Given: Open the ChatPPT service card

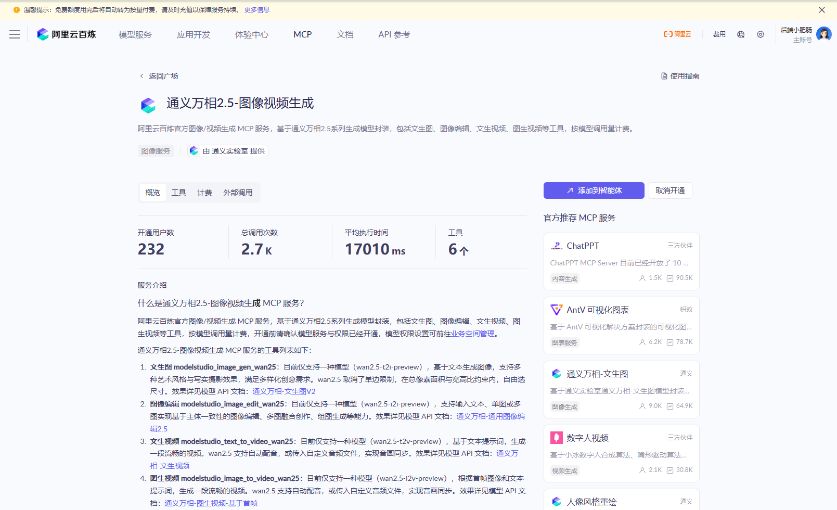Looking at the screenshot, I should (621, 261).
